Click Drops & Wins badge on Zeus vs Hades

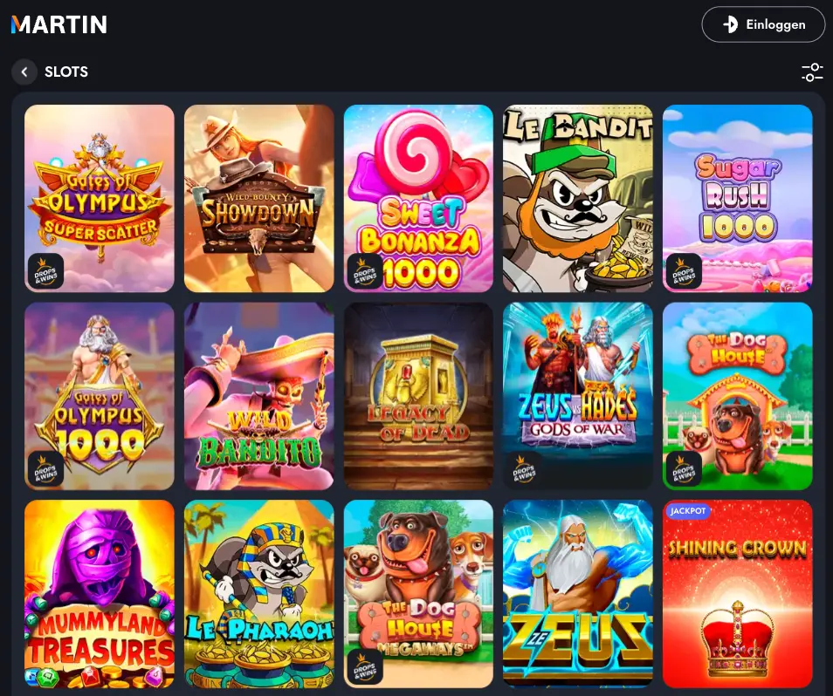tap(525, 469)
